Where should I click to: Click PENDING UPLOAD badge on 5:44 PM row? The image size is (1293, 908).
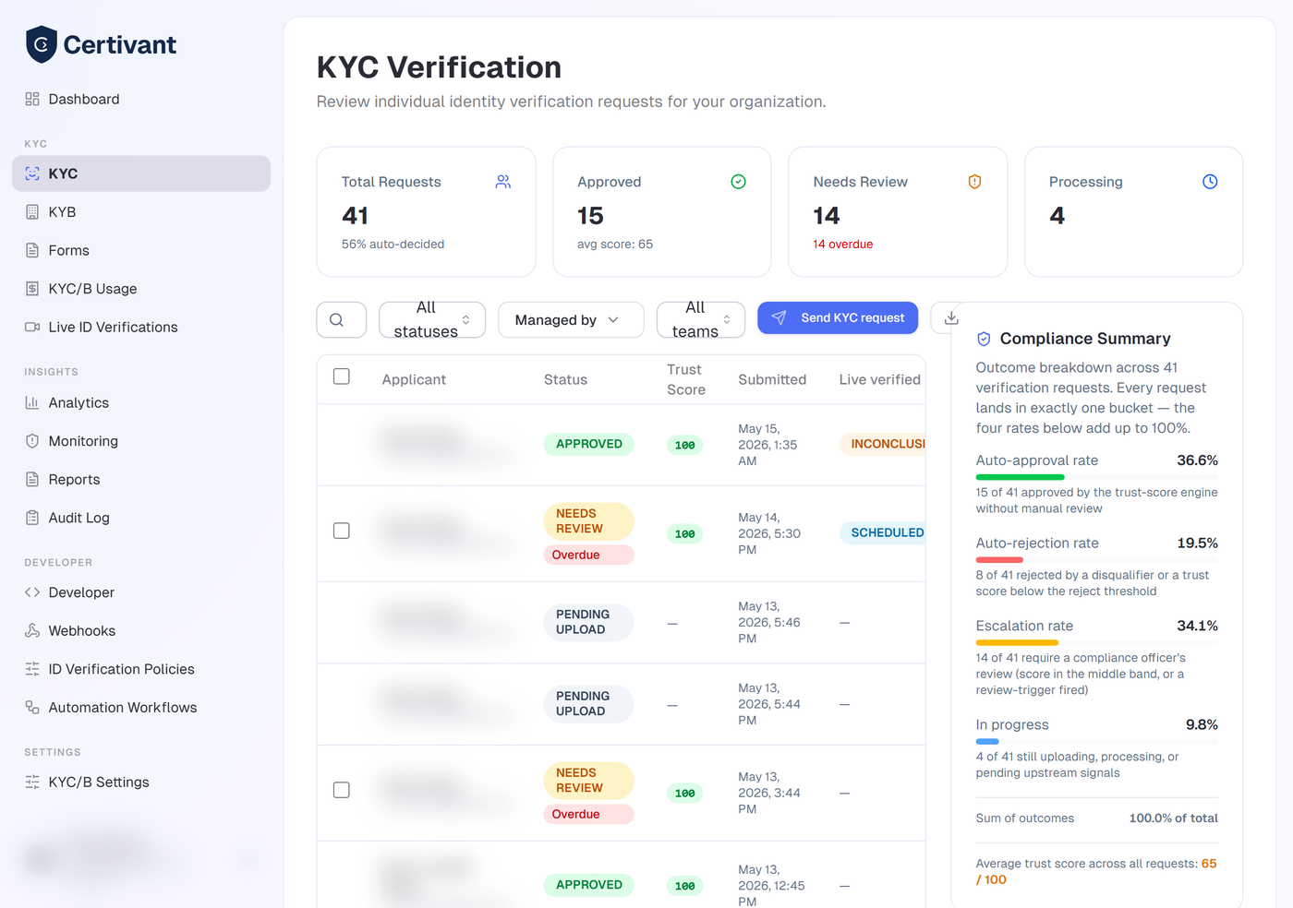click(588, 704)
